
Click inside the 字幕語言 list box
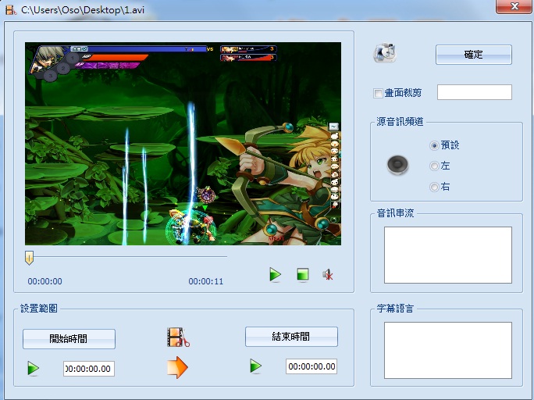click(448, 350)
